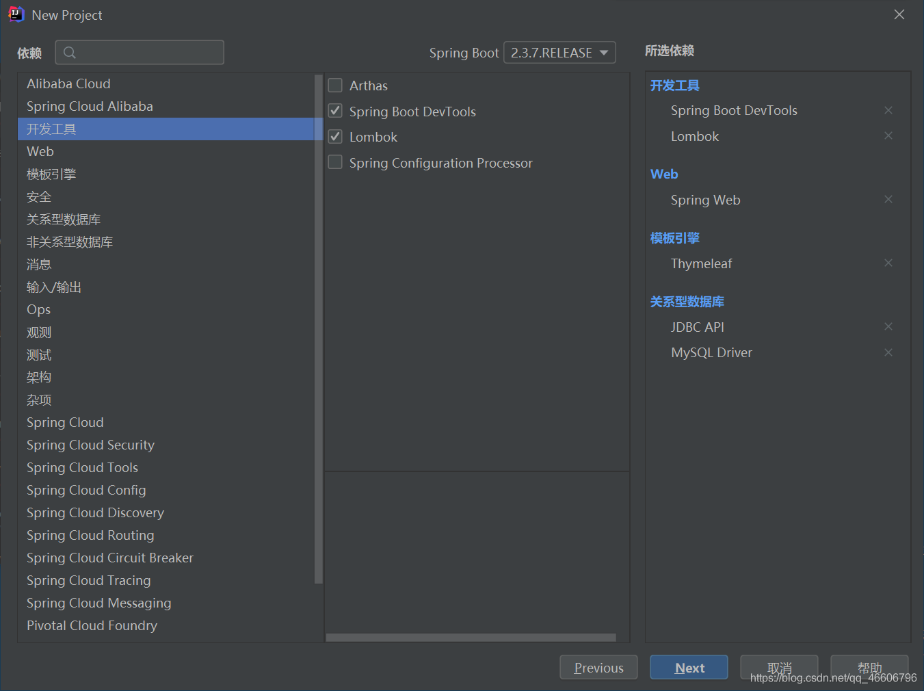Click the 取消 cancel button
This screenshot has width=924, height=691.
coord(779,667)
